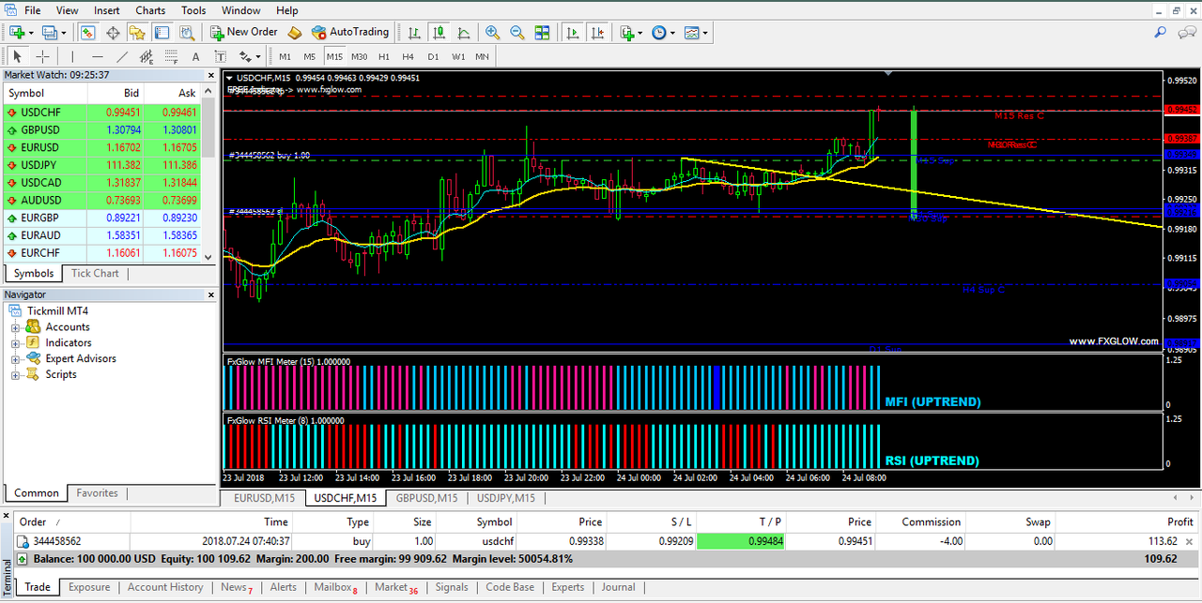Click the Zoom Out magnifier
Screen dimensions: 1202x603
click(x=516, y=32)
